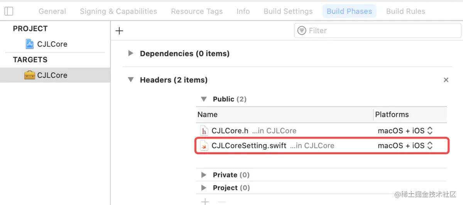
Task: Switch to the Build Rules tab
Action: point(406,11)
